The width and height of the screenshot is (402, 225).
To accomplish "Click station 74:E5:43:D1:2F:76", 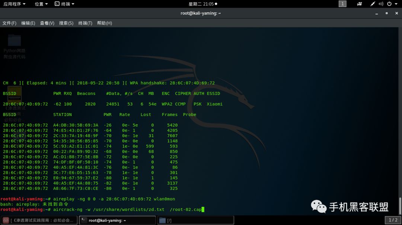I will point(76,130).
